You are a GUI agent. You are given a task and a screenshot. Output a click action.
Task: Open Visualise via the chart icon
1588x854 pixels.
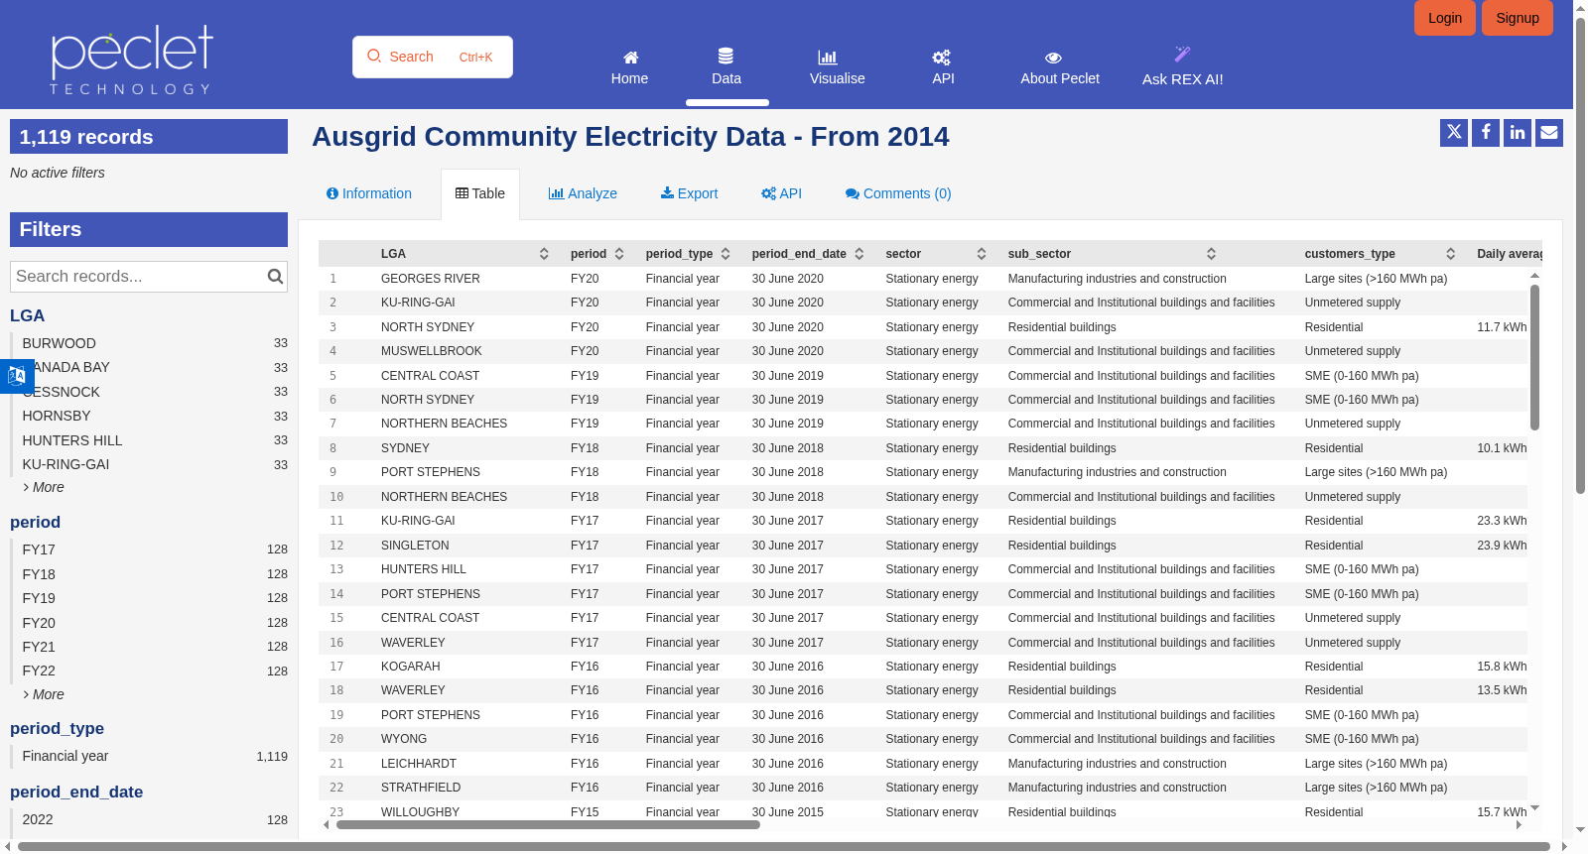(x=828, y=58)
